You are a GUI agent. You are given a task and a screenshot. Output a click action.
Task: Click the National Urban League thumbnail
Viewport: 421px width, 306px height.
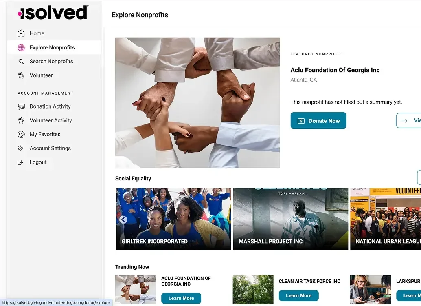click(386, 219)
